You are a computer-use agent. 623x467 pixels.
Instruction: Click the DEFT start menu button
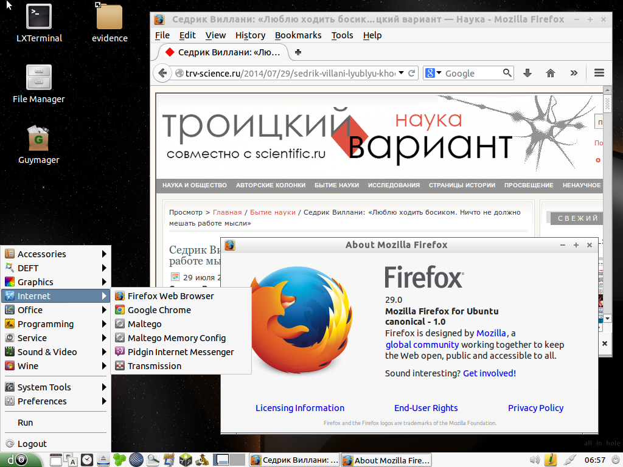pyautogui.click(x=21, y=460)
